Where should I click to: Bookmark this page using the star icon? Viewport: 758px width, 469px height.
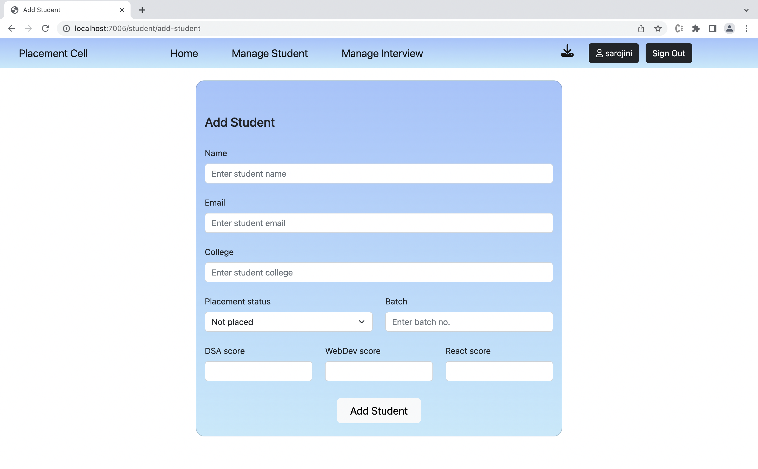(658, 28)
